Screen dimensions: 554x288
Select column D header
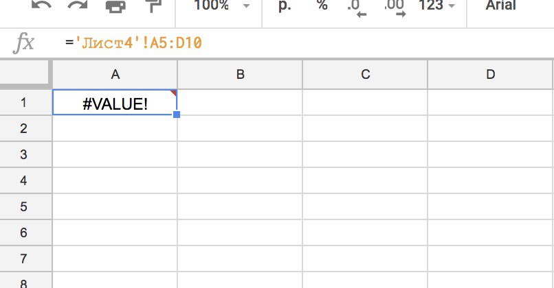tap(490, 75)
